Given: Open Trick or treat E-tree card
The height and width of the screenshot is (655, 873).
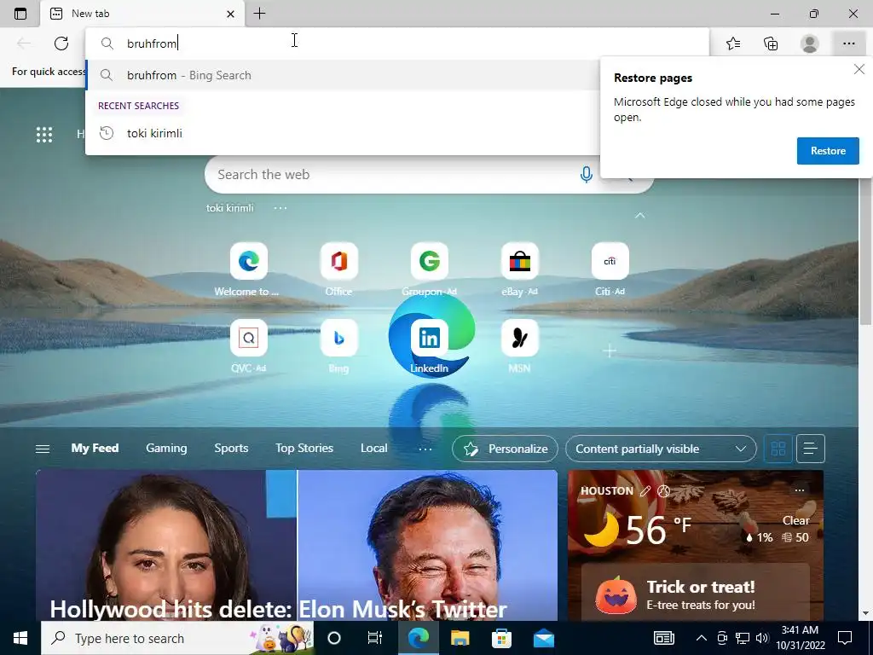Looking at the screenshot, I should click(x=696, y=594).
